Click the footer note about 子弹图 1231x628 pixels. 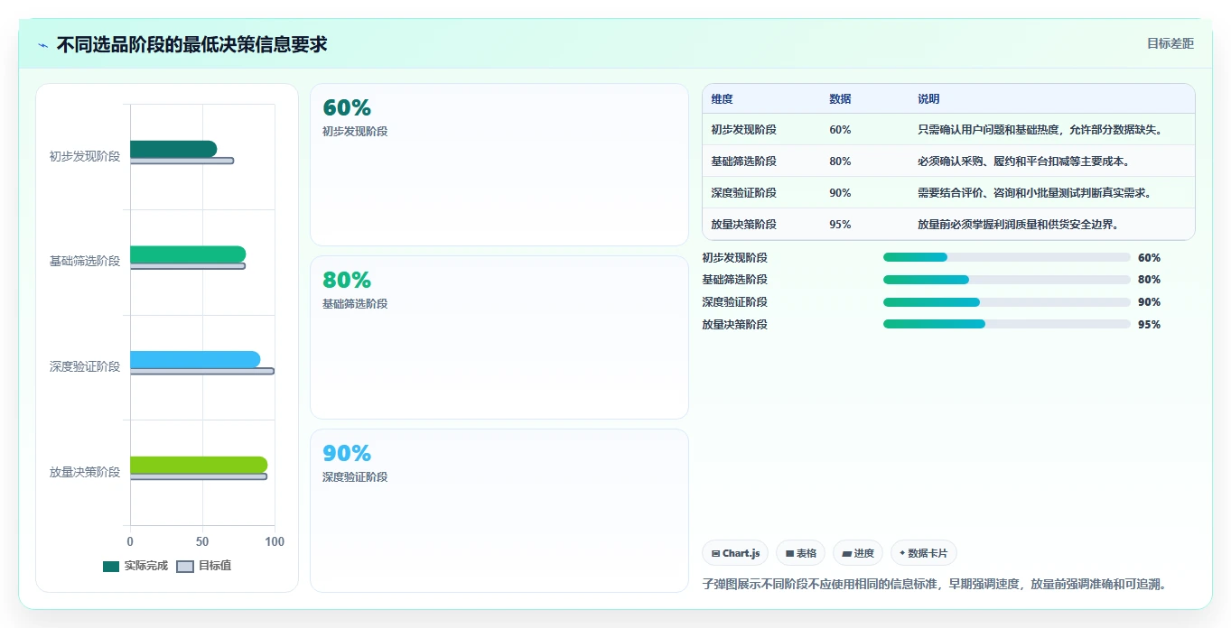(934, 584)
